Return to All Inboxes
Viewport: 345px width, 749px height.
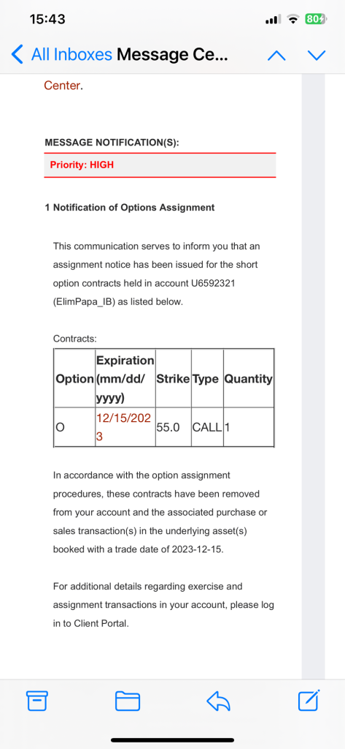tap(71, 55)
